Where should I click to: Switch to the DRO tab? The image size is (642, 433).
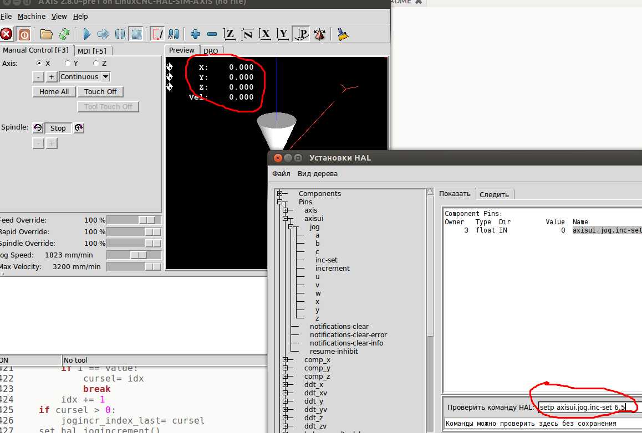pyautogui.click(x=211, y=51)
